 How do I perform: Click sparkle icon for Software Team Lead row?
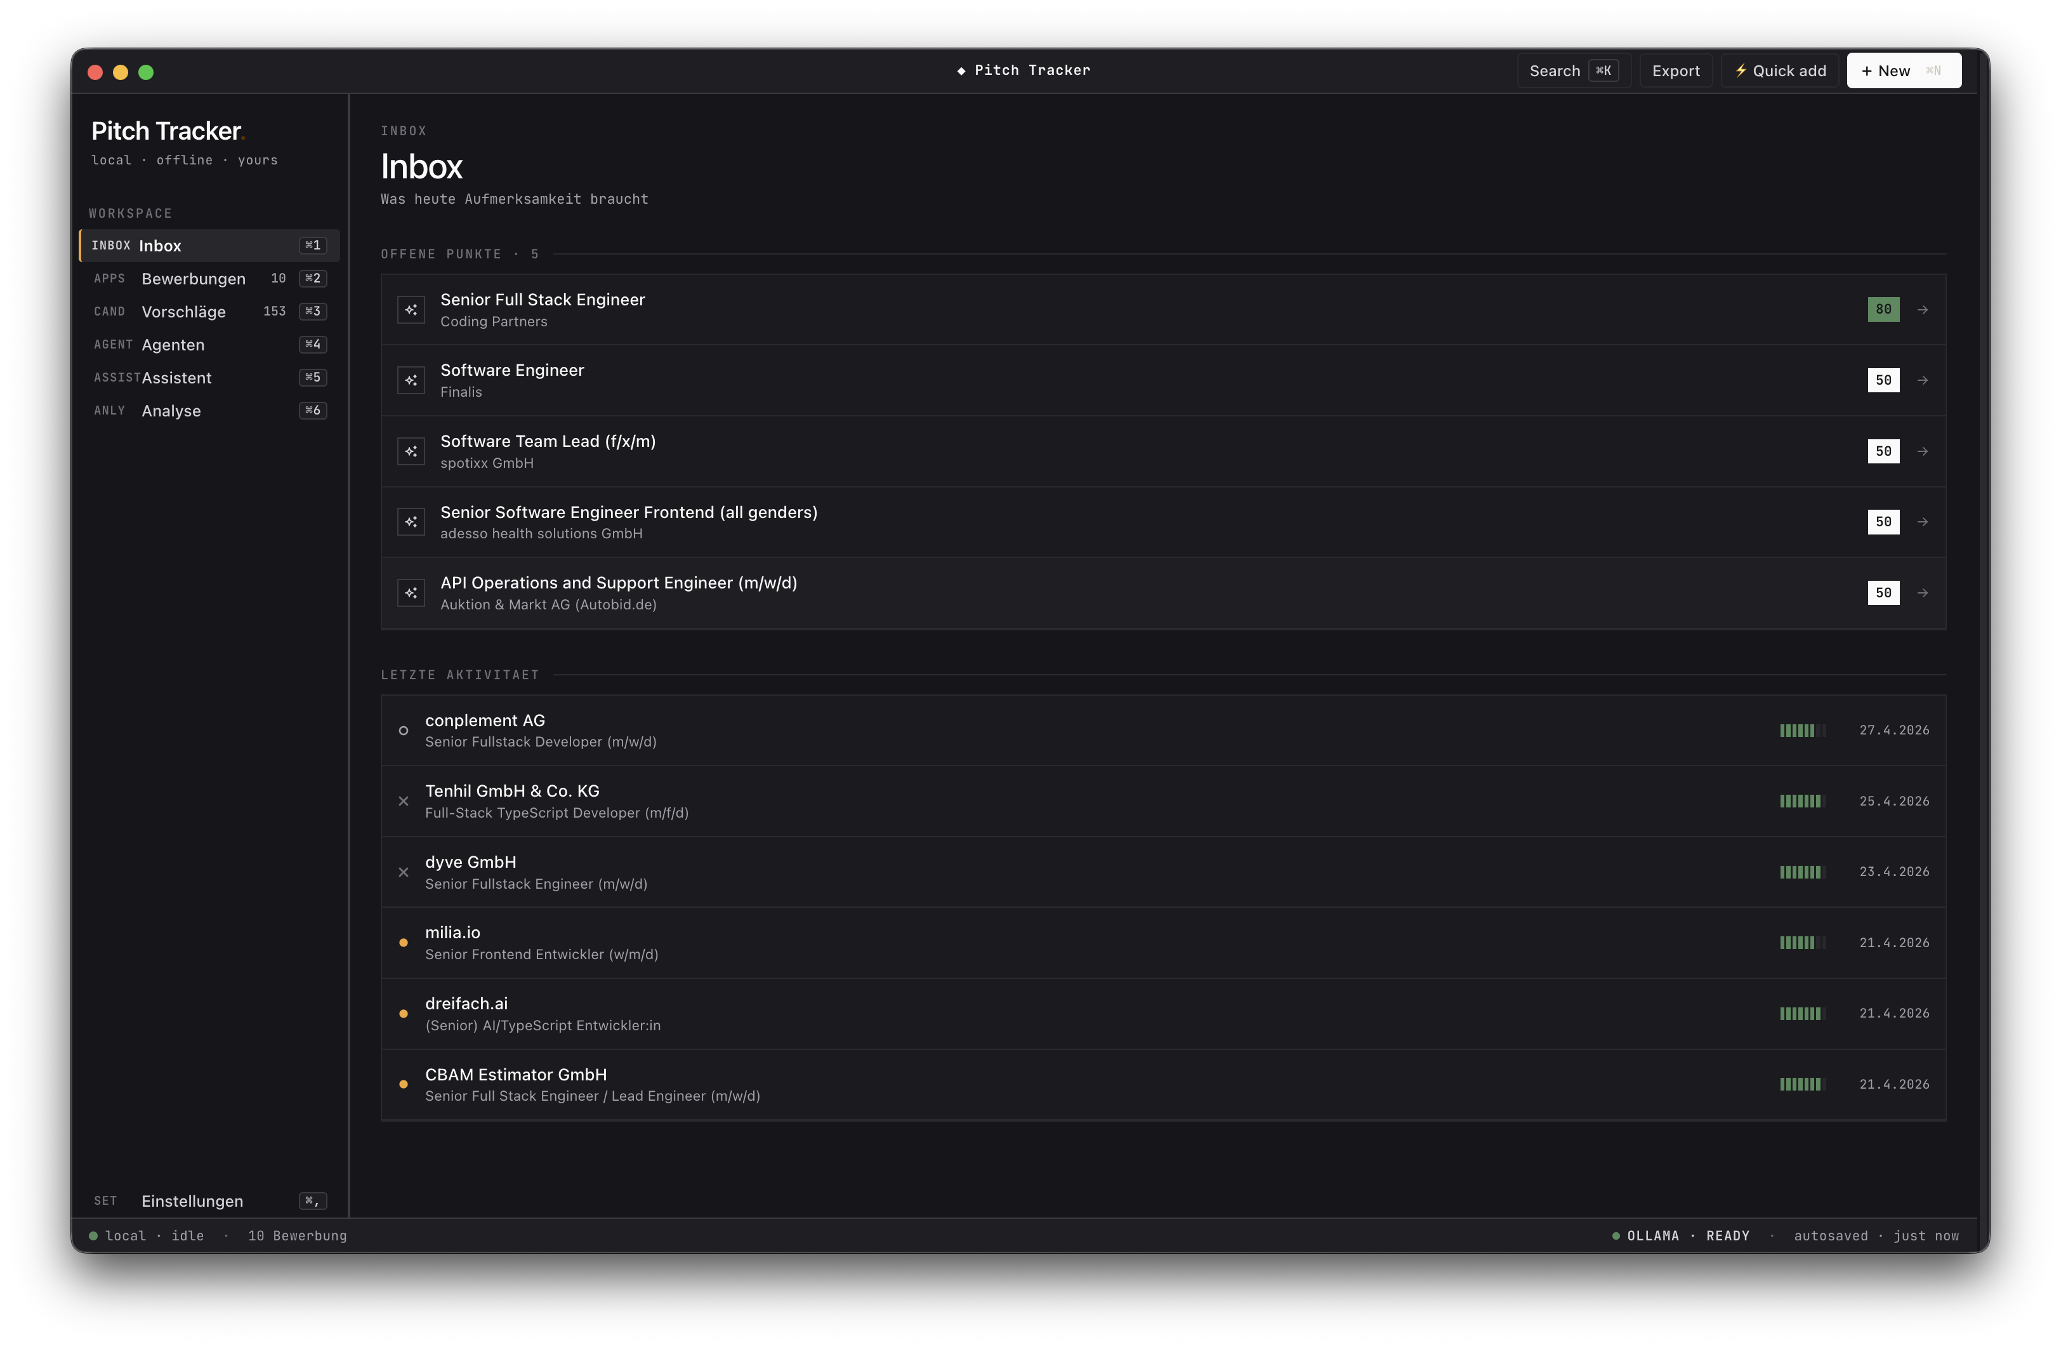[x=411, y=451]
